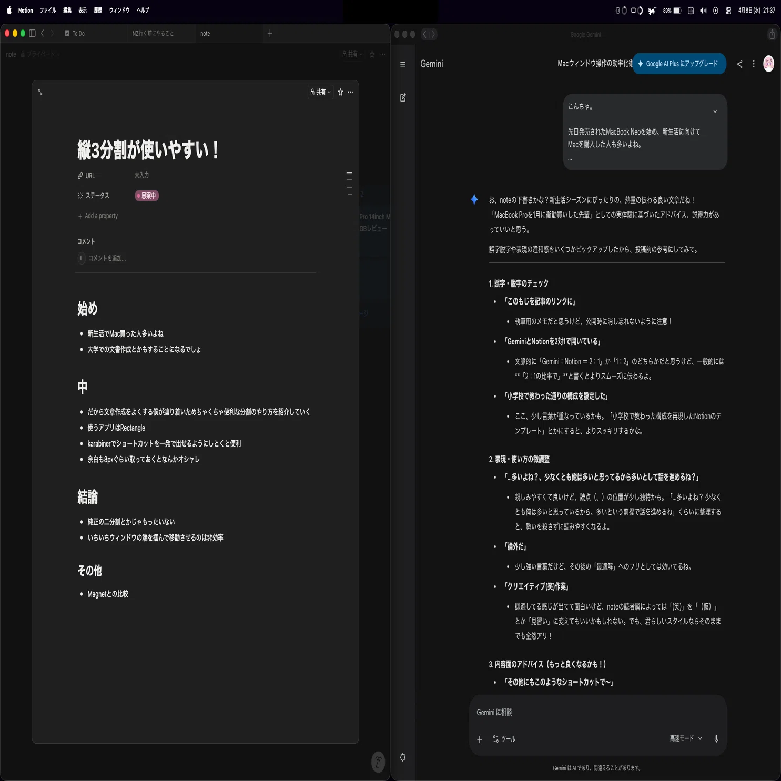This screenshot has height=781, width=781.
Task: Open the background 共有 share dropdown
Action: click(352, 54)
